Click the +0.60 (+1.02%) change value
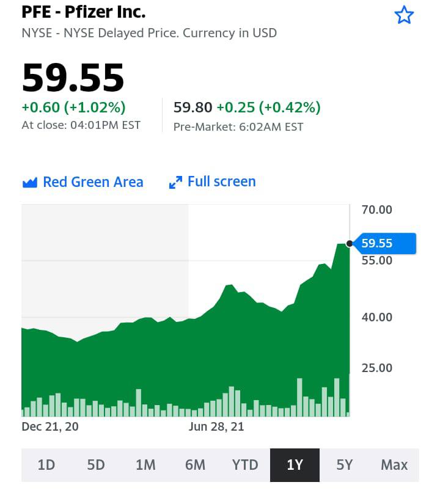Viewport: 440px width, 493px height. pos(73,108)
